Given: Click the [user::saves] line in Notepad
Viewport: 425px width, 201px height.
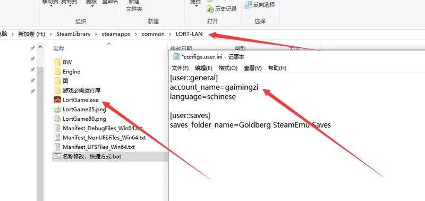Looking at the screenshot, I should click(x=190, y=115).
